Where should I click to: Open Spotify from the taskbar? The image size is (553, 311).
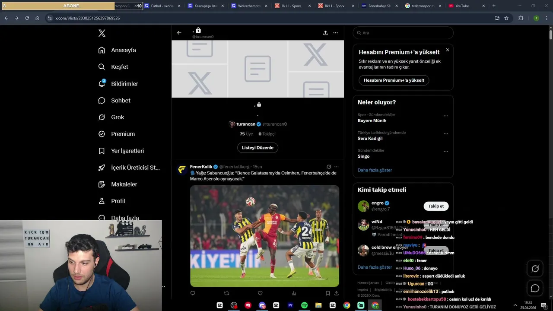click(304, 305)
